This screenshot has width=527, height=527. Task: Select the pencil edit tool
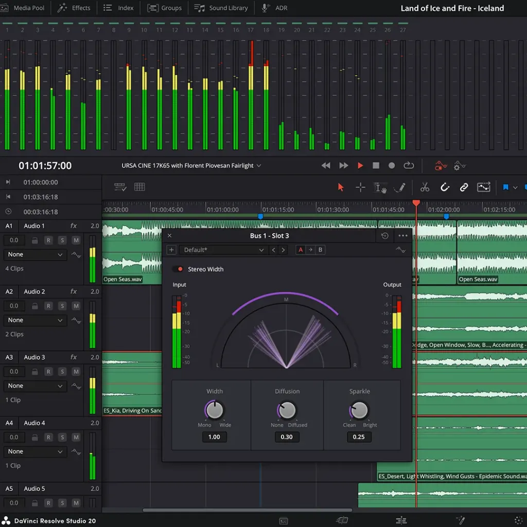coord(399,187)
